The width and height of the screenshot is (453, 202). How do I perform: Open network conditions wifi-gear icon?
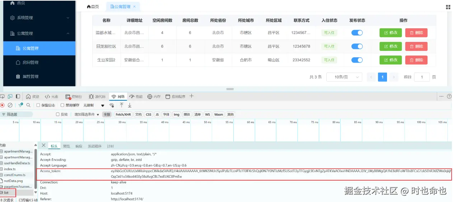(112, 105)
